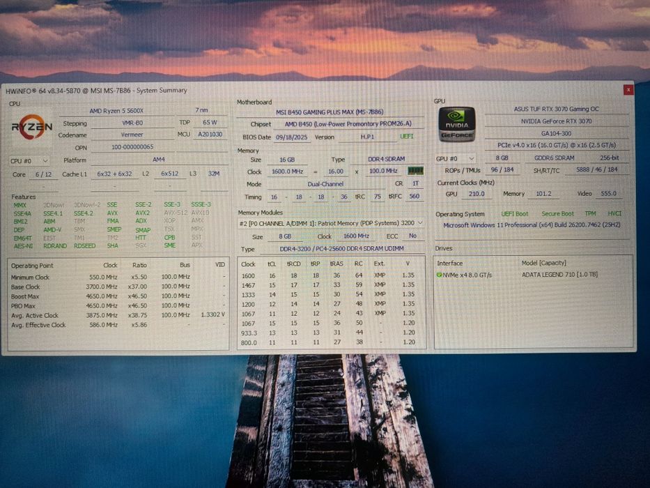Click the SSE4.2 feature label
Image resolution: width=650 pixels, height=488 pixels.
pyautogui.click(x=84, y=213)
